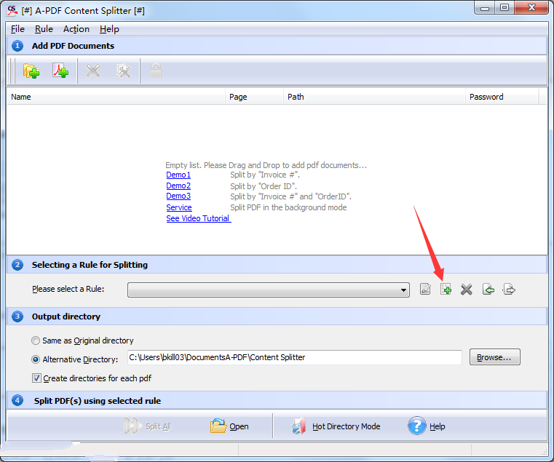Screen dimensions: 554x462
Task: Click the Remove selected document X icon
Action: tap(93, 71)
